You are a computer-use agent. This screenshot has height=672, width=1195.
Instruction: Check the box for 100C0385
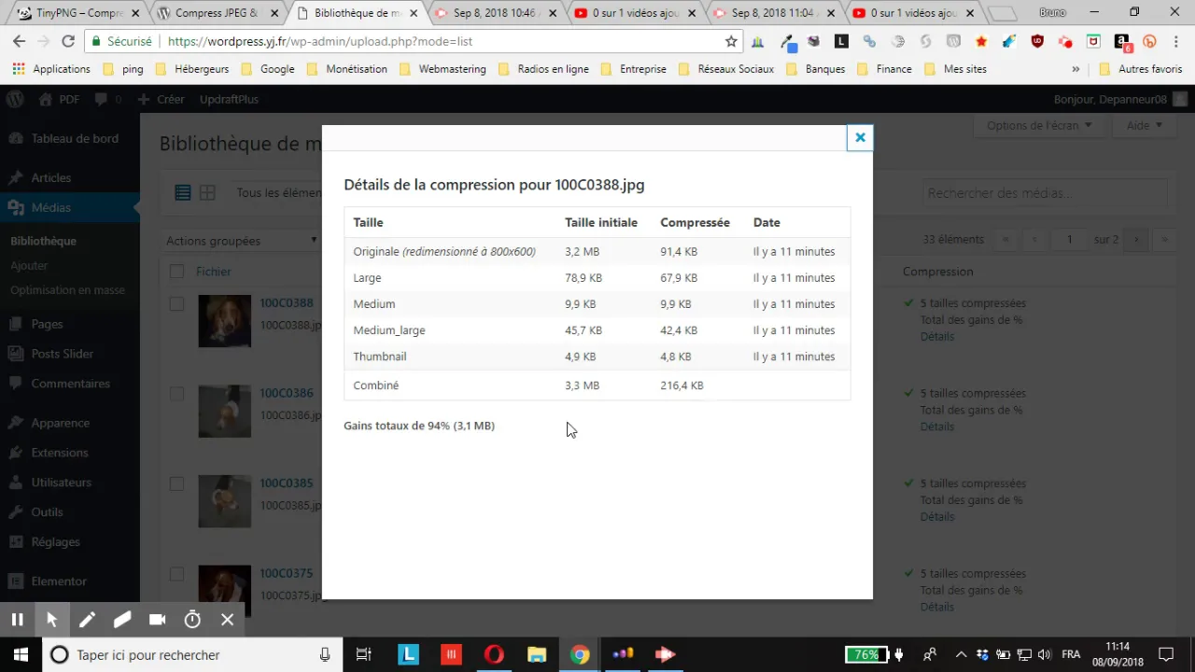[x=176, y=483]
